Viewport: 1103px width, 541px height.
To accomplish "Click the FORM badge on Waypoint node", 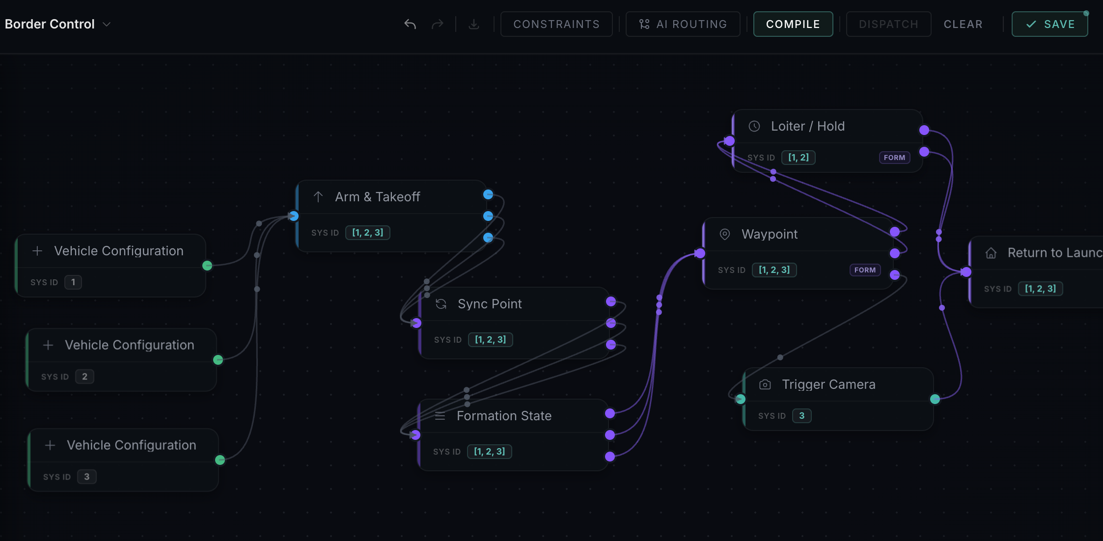I will [865, 270].
